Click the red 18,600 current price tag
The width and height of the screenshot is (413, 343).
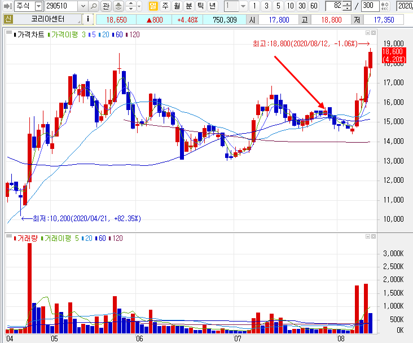coord(394,55)
